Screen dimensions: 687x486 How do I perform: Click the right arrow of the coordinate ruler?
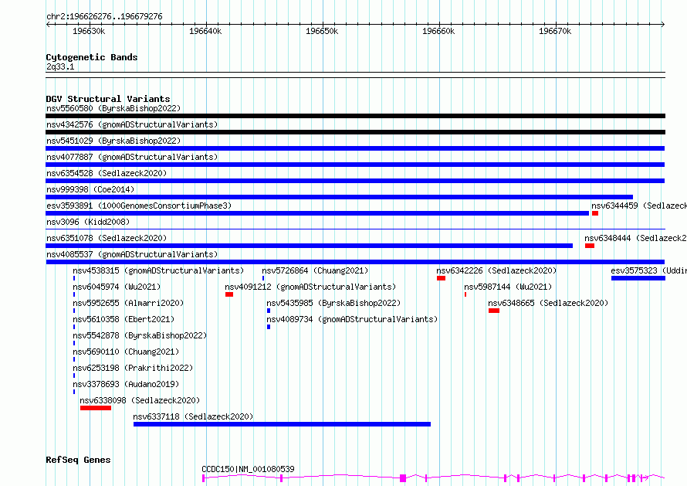click(x=662, y=24)
